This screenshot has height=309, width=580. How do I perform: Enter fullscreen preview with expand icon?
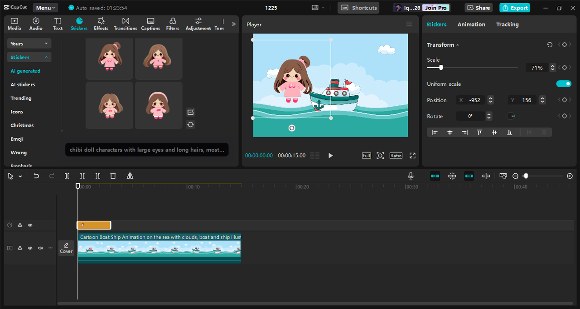click(412, 156)
